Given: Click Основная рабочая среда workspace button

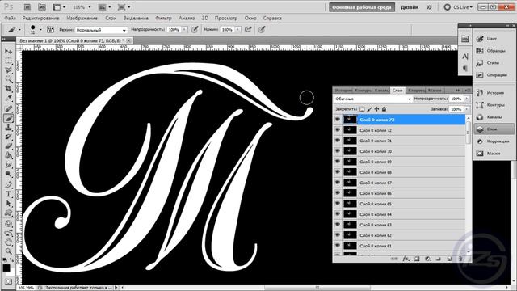Looking at the screenshot, I should pos(362,7).
